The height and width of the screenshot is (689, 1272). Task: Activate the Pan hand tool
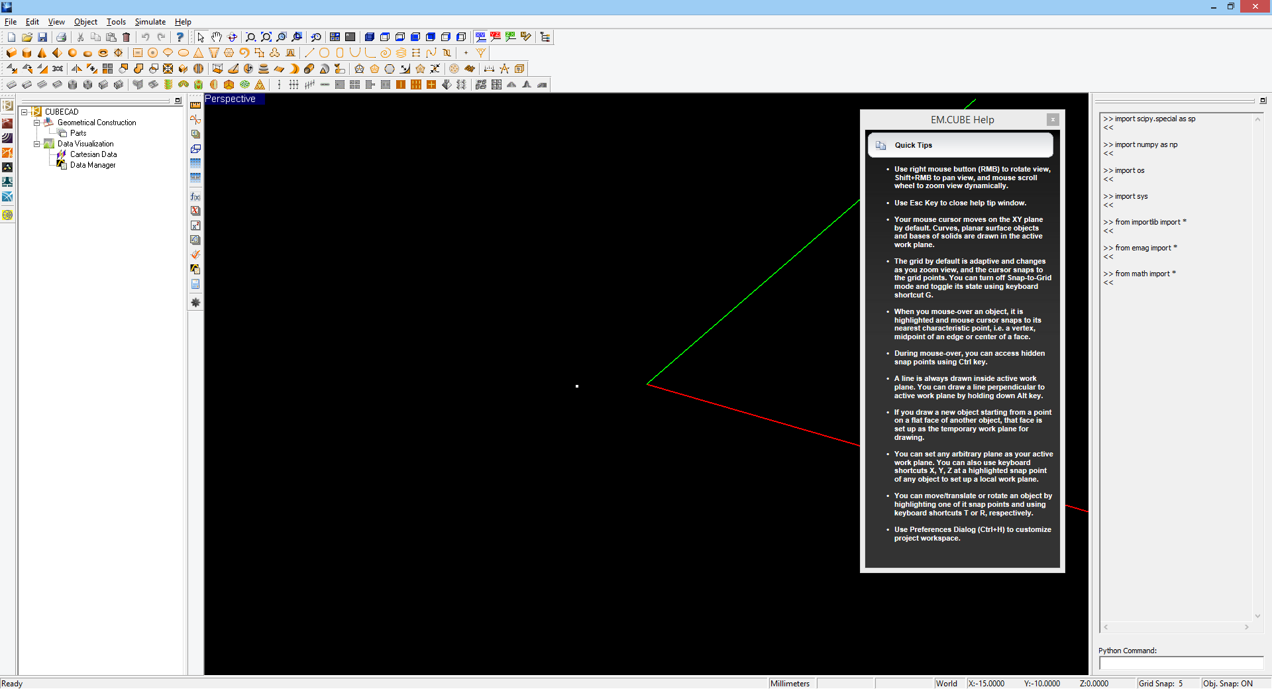(x=217, y=37)
